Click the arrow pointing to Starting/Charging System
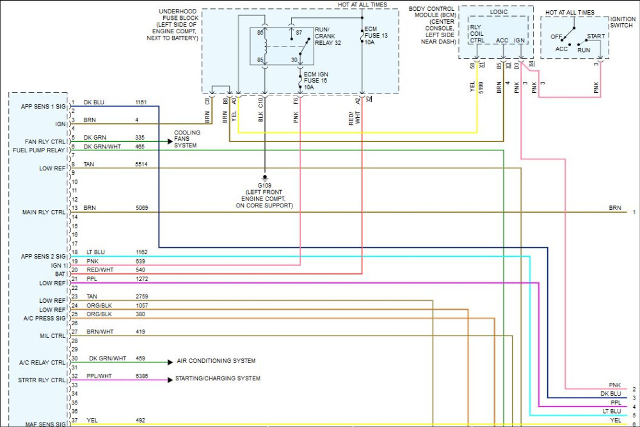The height and width of the screenshot is (427, 640). [x=169, y=380]
